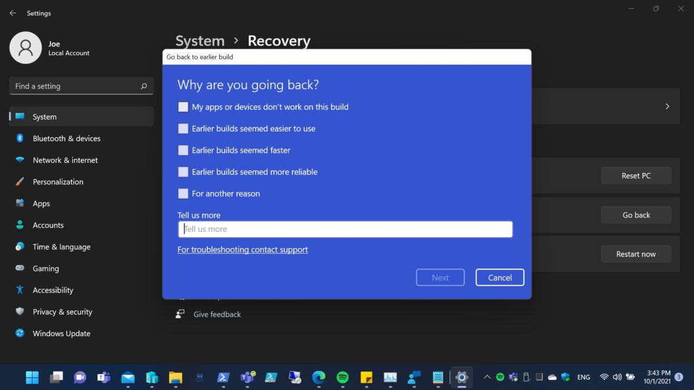The height and width of the screenshot is (390, 694).
Task: Open Bluetooth & devices settings
Action: (x=66, y=139)
